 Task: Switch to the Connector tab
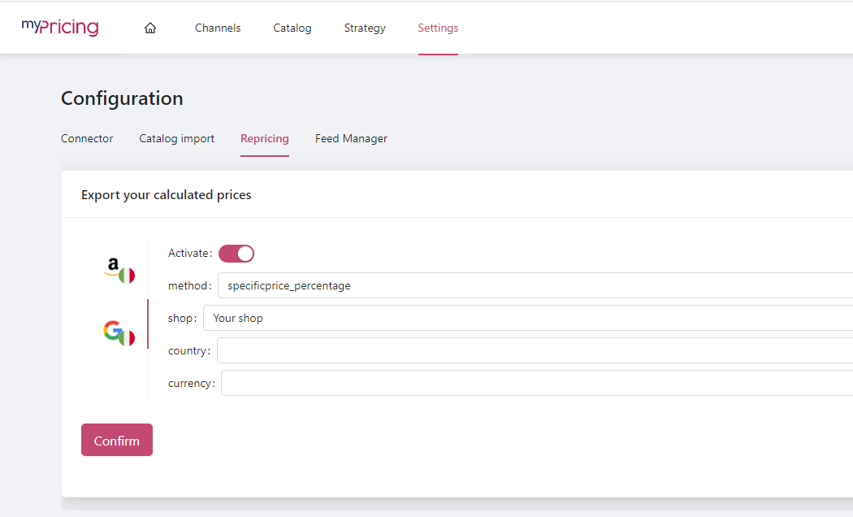[x=87, y=138]
